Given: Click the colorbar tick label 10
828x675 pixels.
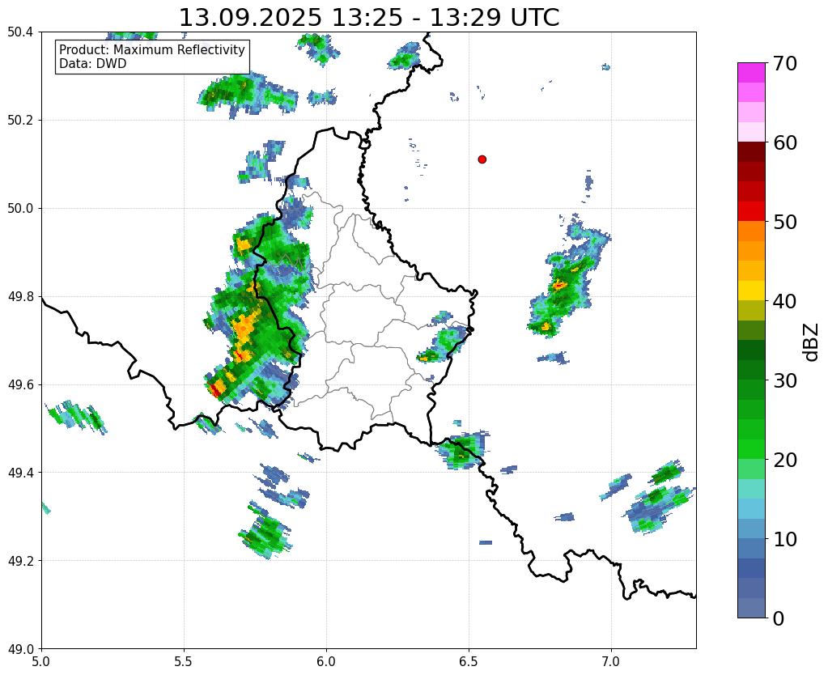Looking at the screenshot, I should click(784, 539).
